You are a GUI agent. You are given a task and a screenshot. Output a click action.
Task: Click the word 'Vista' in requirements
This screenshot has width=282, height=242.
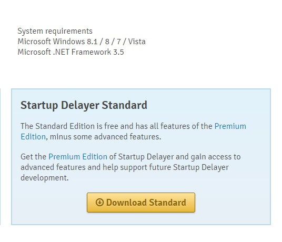137,42
